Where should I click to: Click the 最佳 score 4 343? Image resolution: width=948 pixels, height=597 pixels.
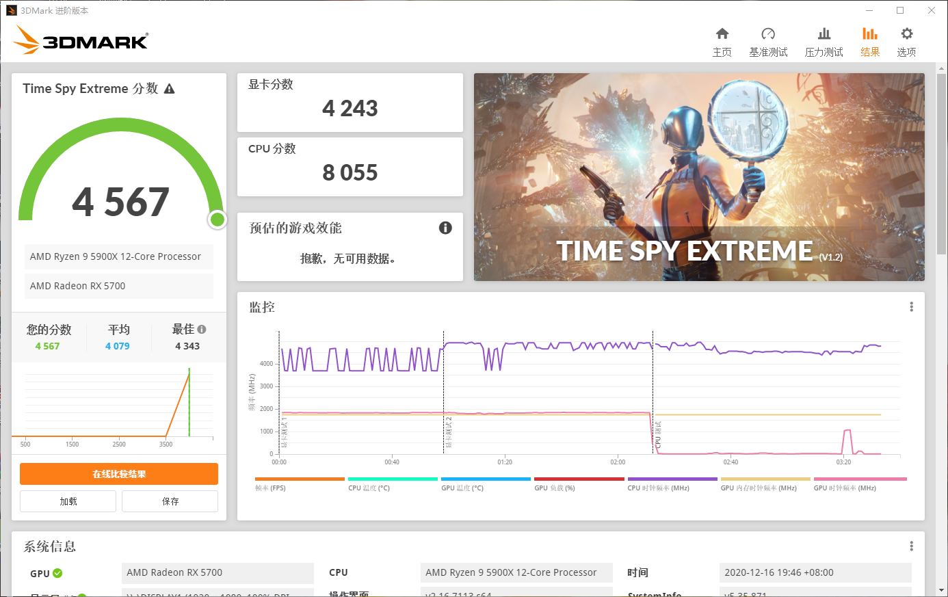pyautogui.click(x=187, y=346)
